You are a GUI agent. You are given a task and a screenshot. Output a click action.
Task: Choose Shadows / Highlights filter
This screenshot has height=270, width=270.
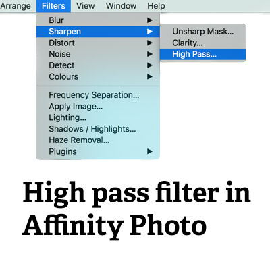coord(98,129)
